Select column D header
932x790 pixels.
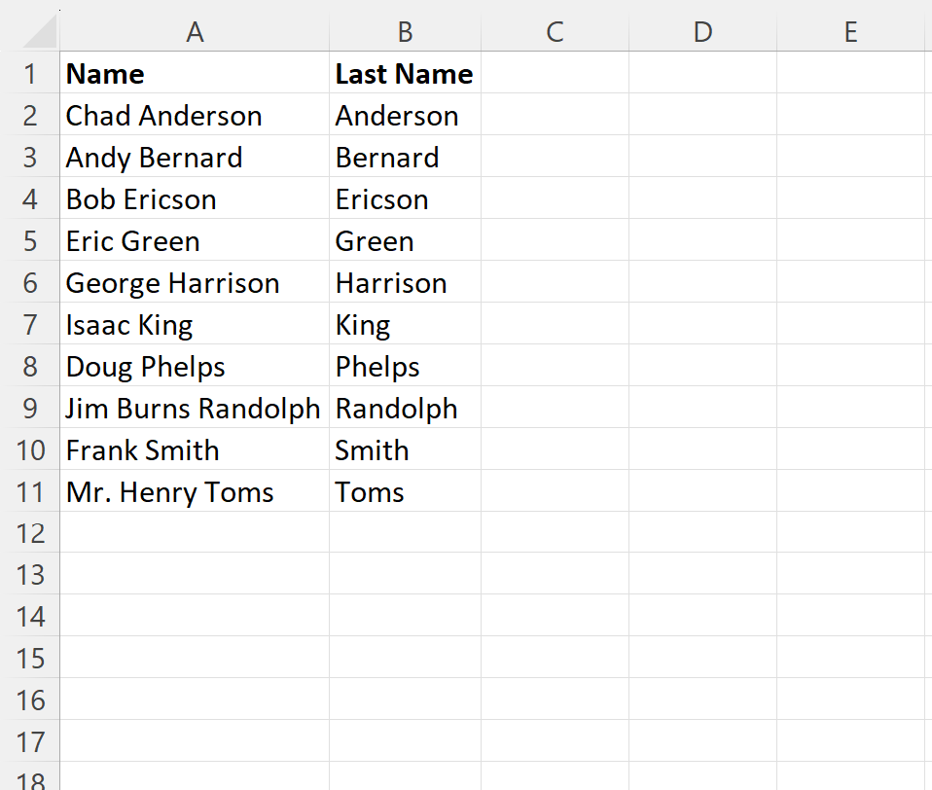click(702, 31)
